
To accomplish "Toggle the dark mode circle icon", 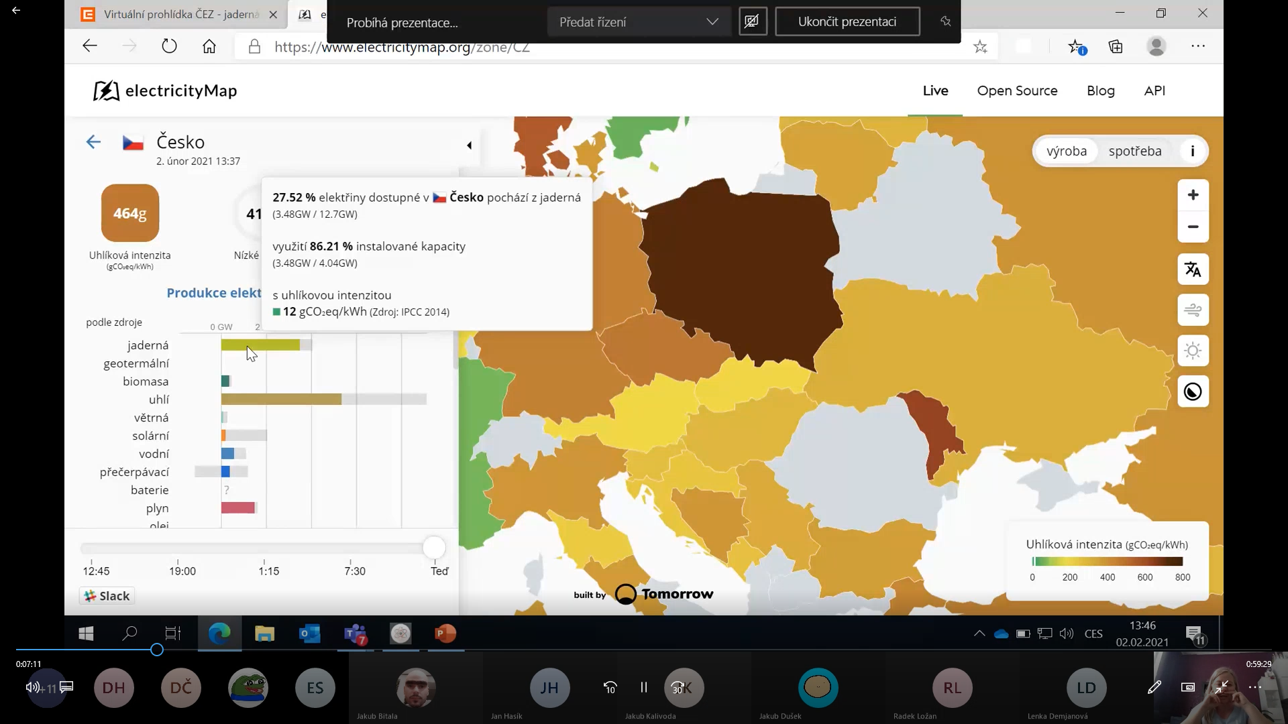I will coord(1193,391).
